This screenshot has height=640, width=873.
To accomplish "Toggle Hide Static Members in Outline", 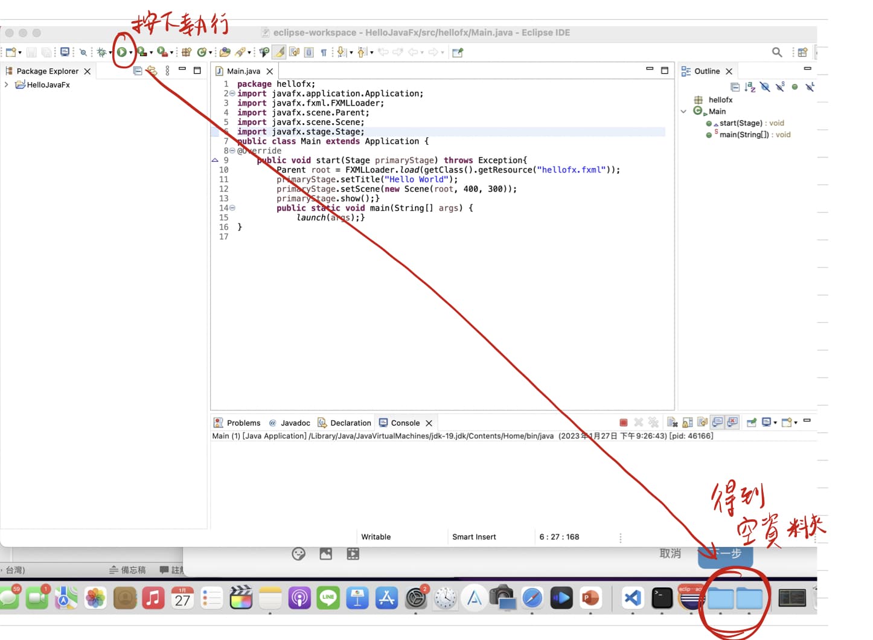I will [x=780, y=86].
